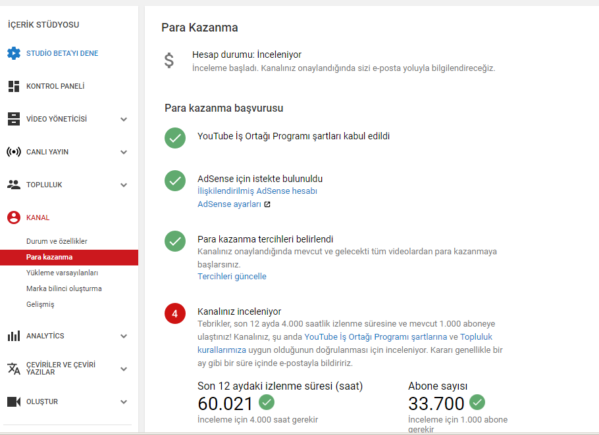599x435 pixels.
Task: Click the Abone sayısı label
Action: point(438,386)
